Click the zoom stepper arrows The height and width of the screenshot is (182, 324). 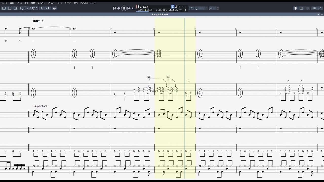(x=30, y=8)
